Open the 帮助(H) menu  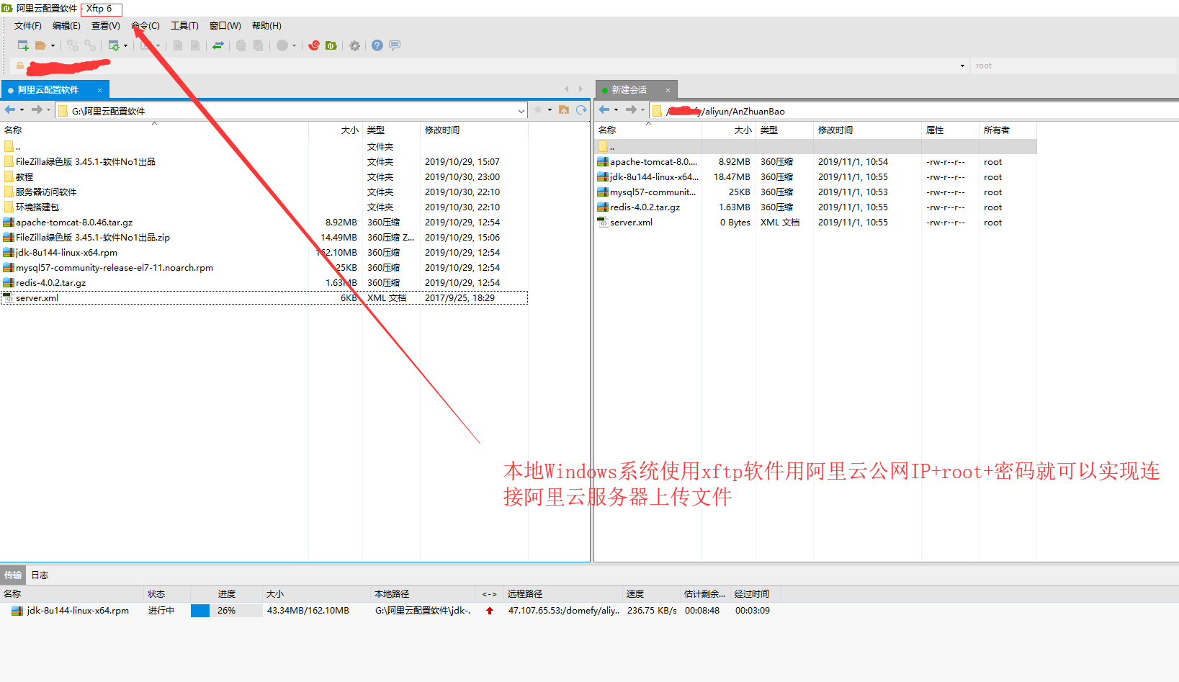tap(266, 26)
